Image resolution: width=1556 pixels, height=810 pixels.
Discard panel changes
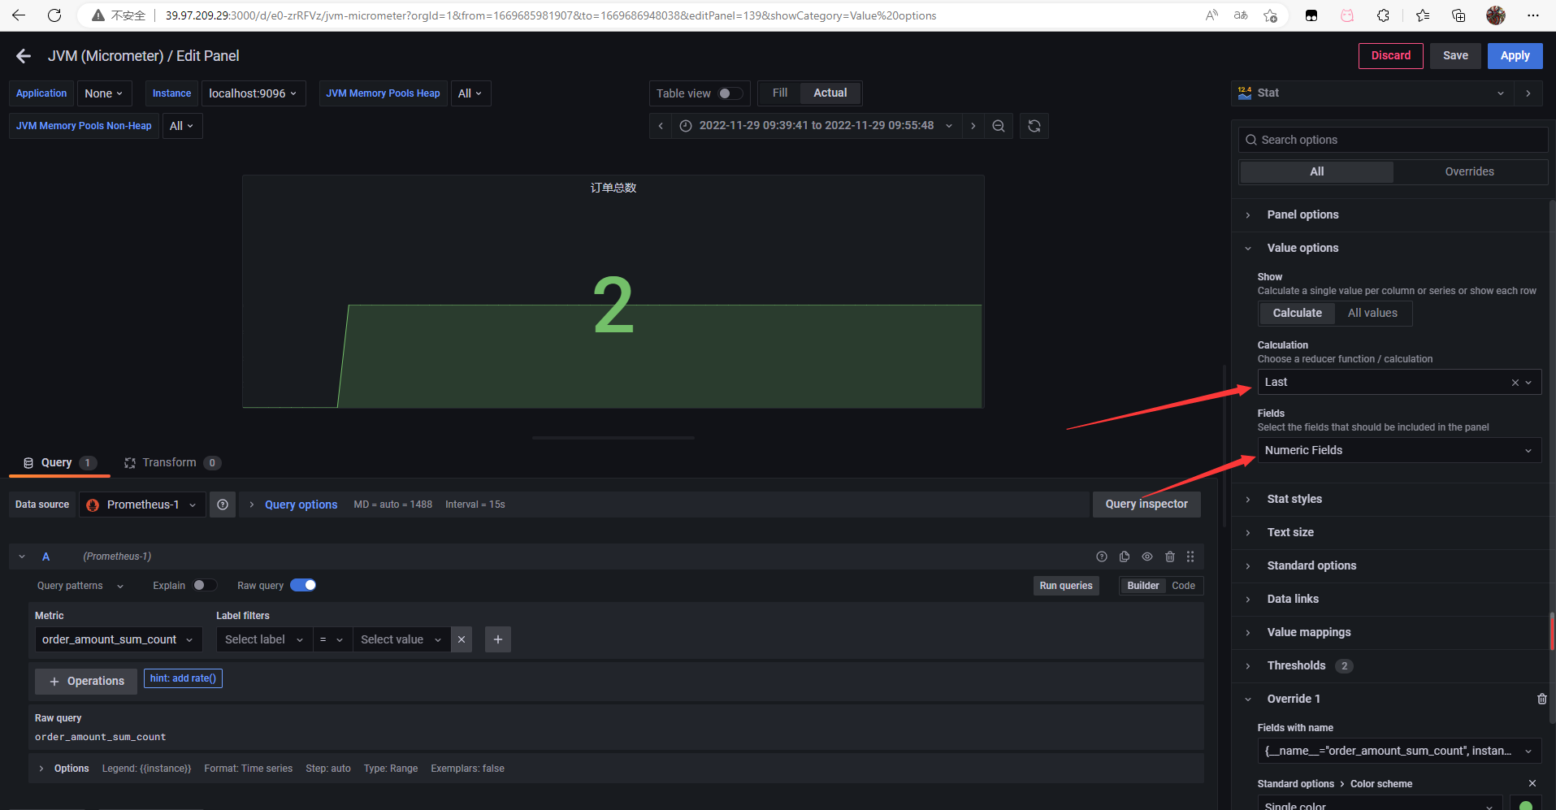(x=1390, y=56)
